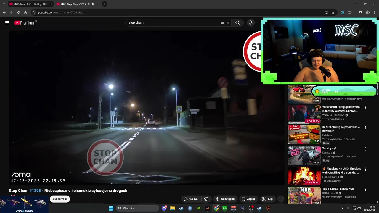This screenshot has height=213, width=379.
Task: Open options for Fireplace 4K UHD video
Action: [365, 170]
